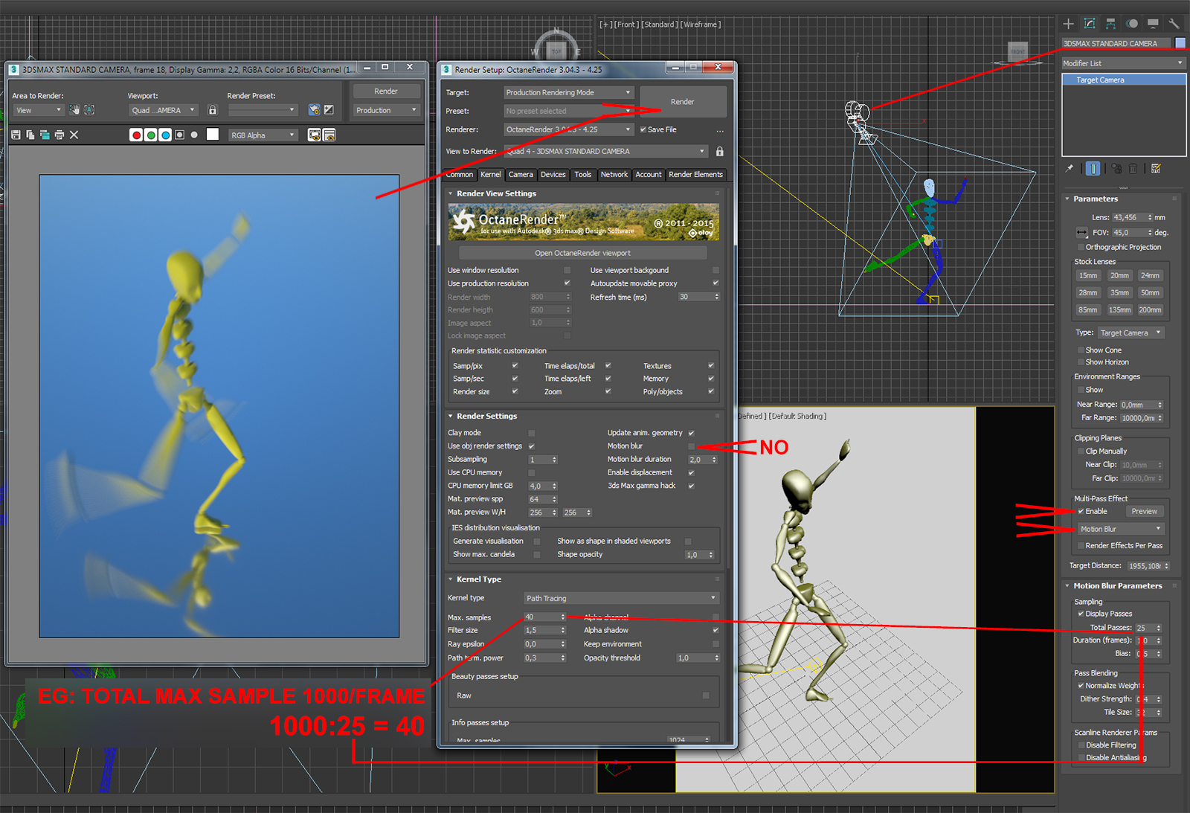Click Render button in rendered frame window
The image size is (1190, 813).
(x=386, y=91)
